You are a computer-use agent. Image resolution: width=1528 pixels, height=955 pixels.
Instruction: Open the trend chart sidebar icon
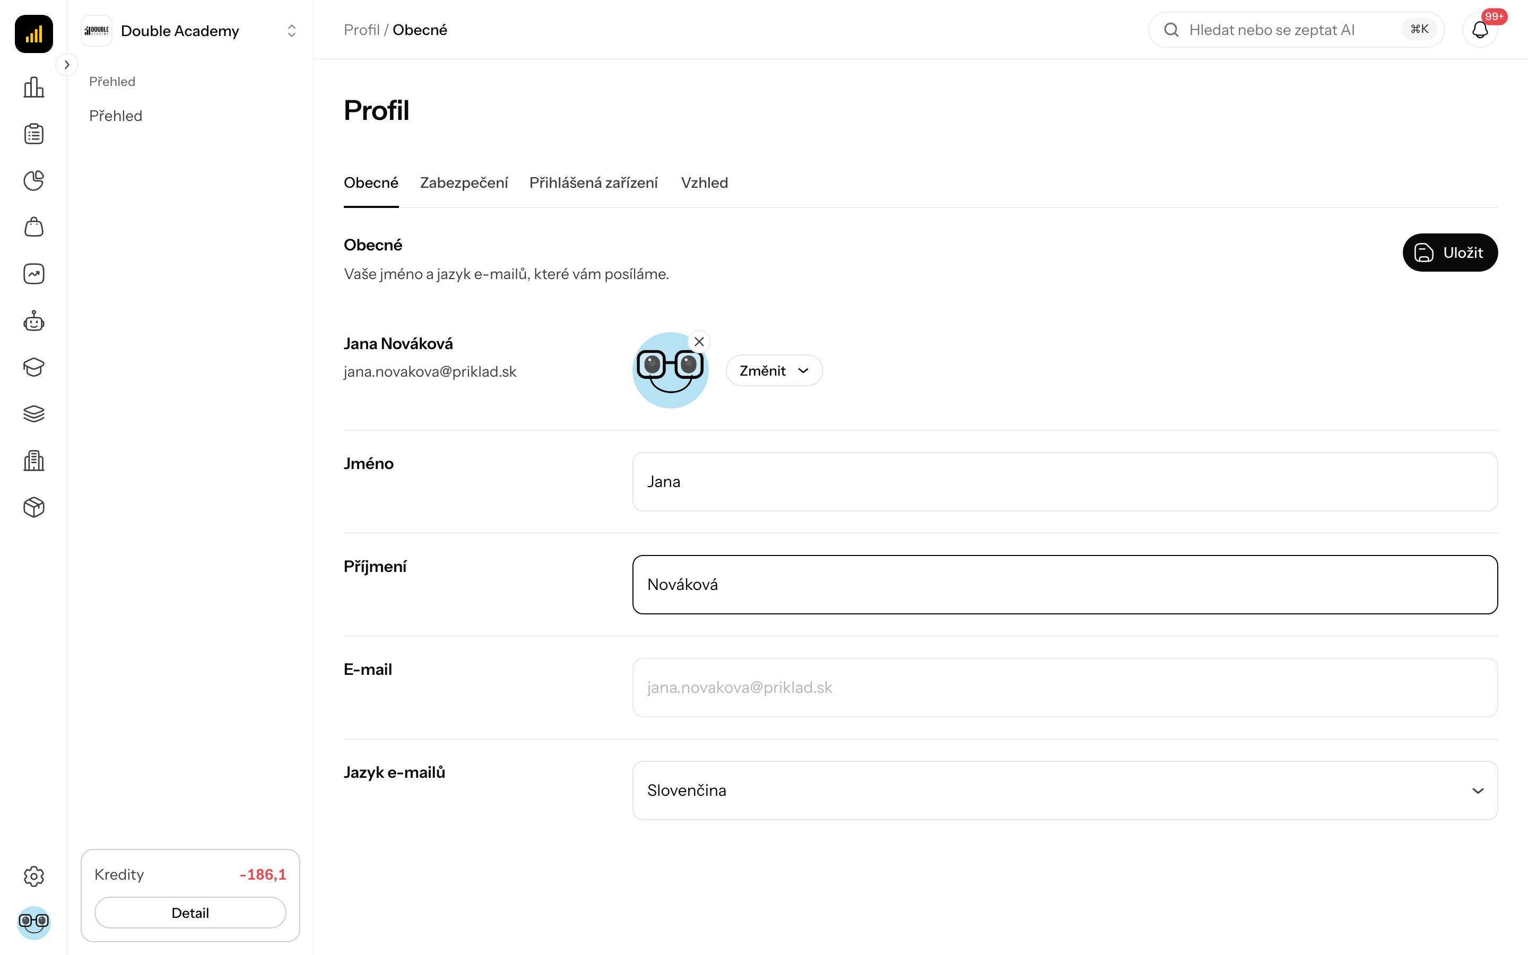coord(33,274)
